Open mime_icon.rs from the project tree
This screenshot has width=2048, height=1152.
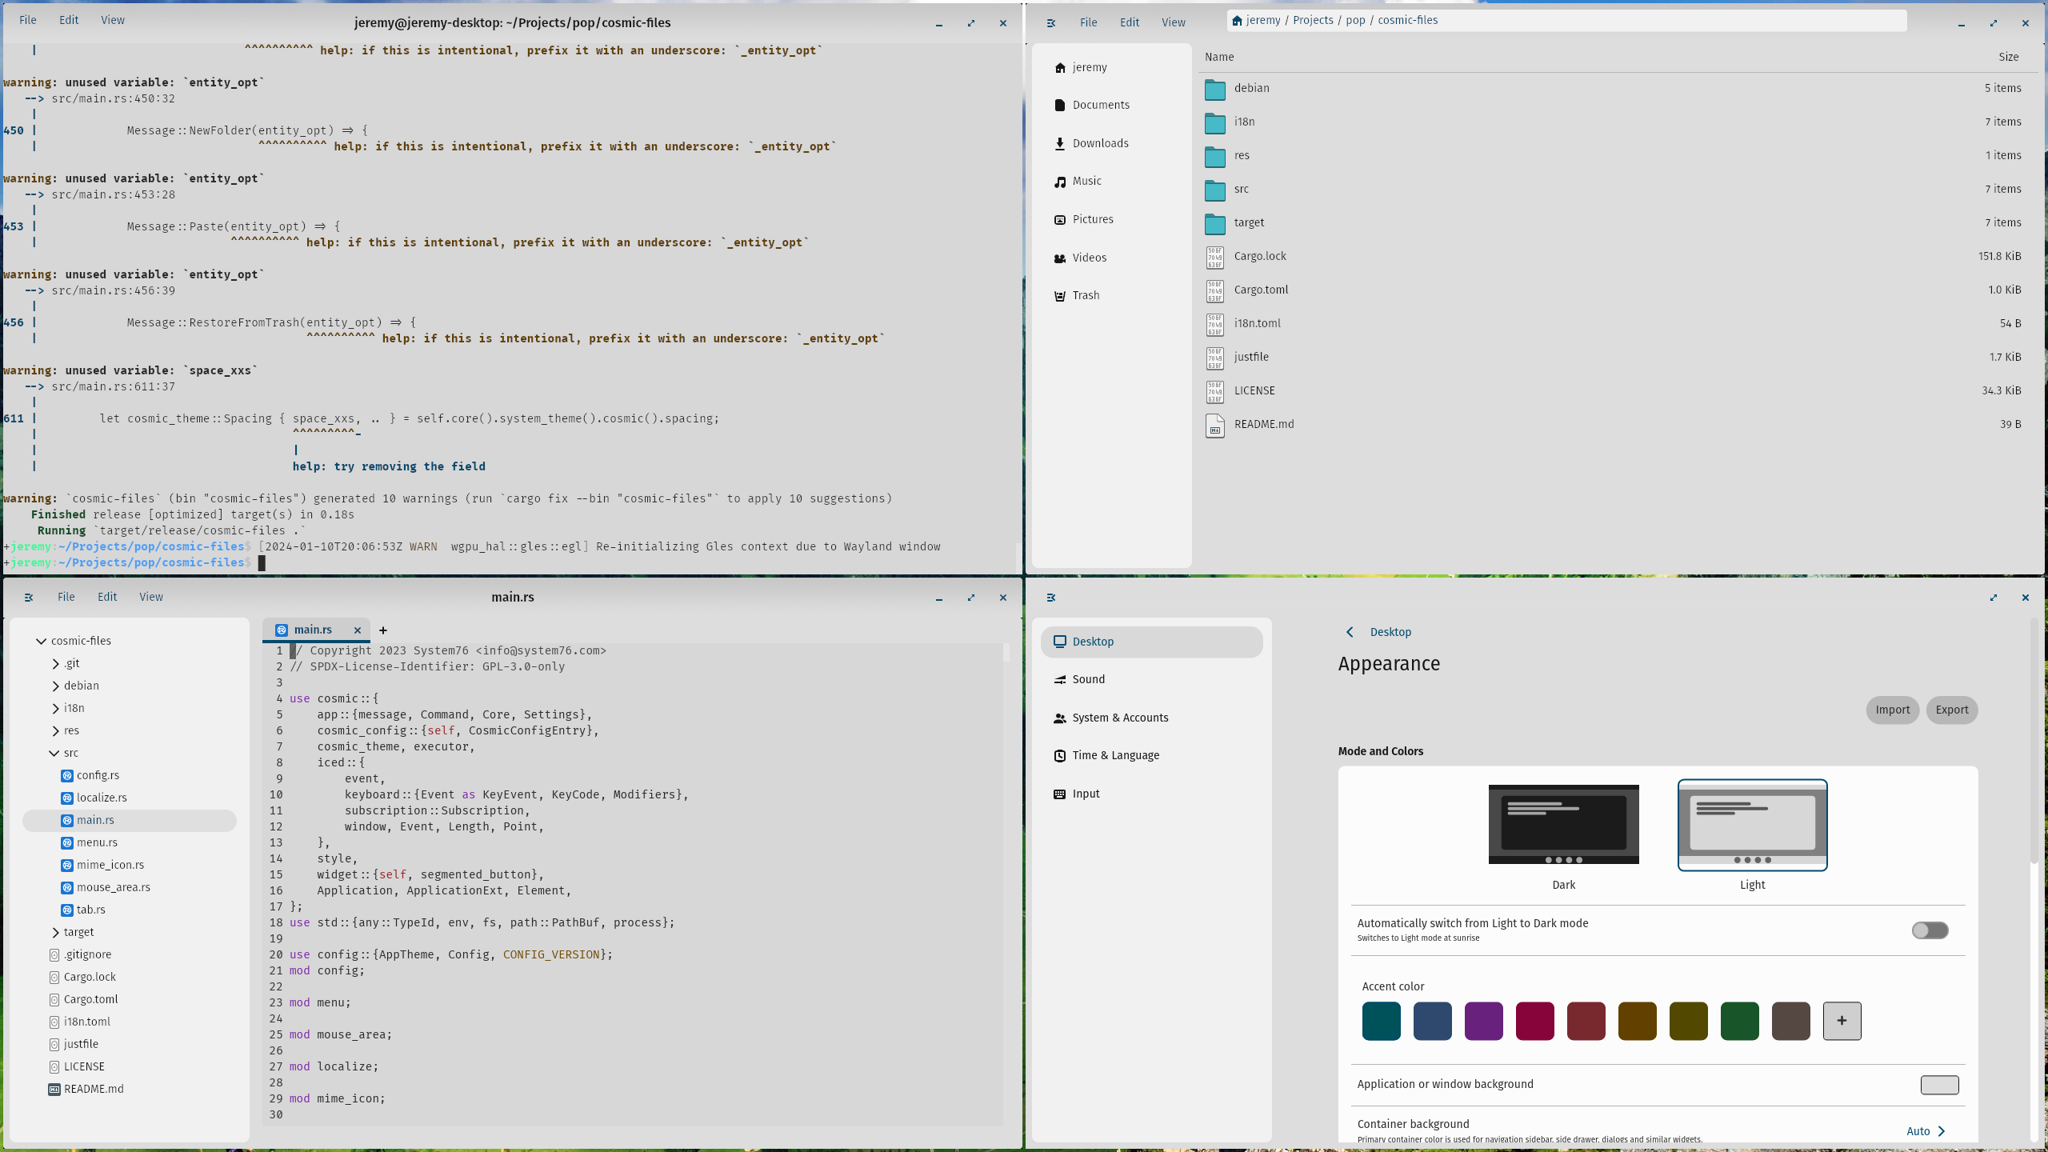point(110,865)
